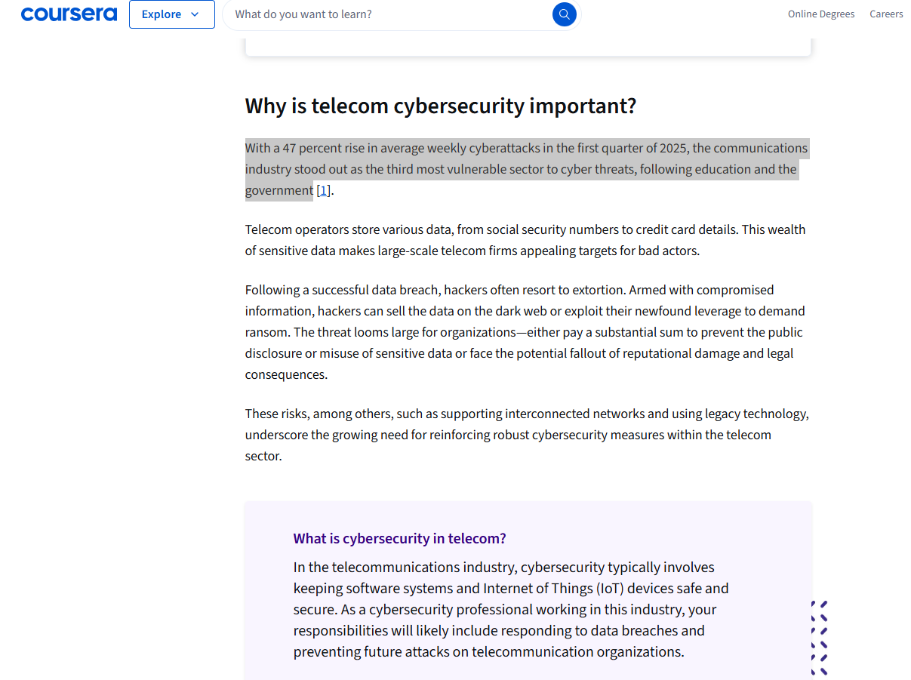Expand the Explore dropdown menu
Image resolution: width=911 pixels, height=680 pixels.
coord(171,14)
